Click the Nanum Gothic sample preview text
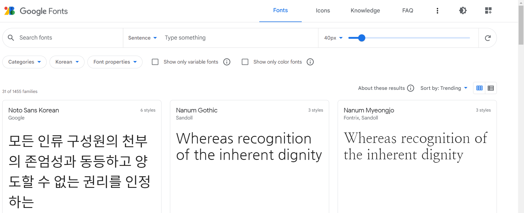Viewport: 524px width, 213px height. 249,147
